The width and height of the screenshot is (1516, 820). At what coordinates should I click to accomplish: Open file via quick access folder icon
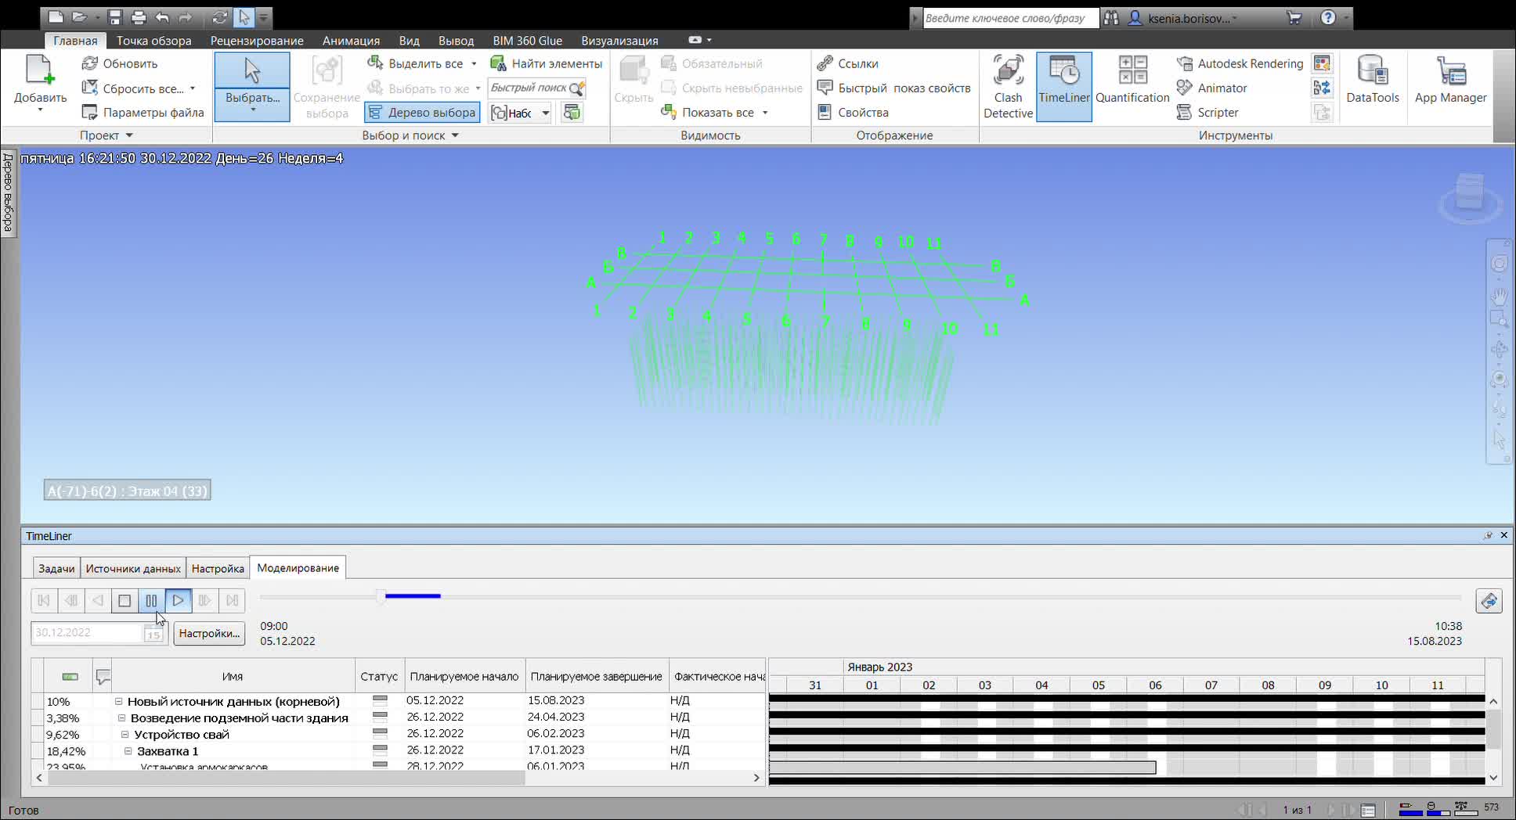[79, 16]
